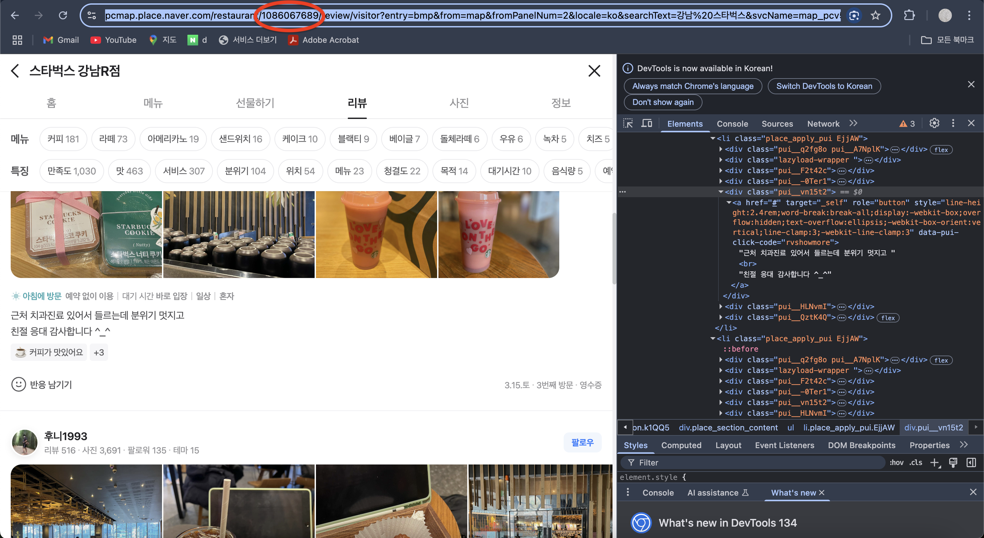Screen dimensions: 984x538
Task: Open the Console tab in DevTools
Action: tap(732, 124)
